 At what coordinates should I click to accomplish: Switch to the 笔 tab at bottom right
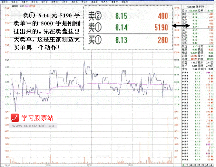point(183,165)
